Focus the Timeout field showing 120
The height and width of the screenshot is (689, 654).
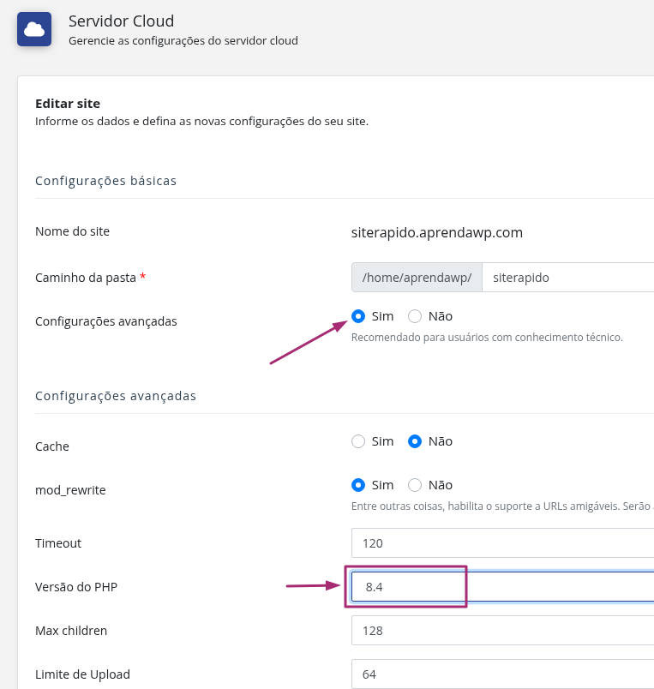pos(503,543)
